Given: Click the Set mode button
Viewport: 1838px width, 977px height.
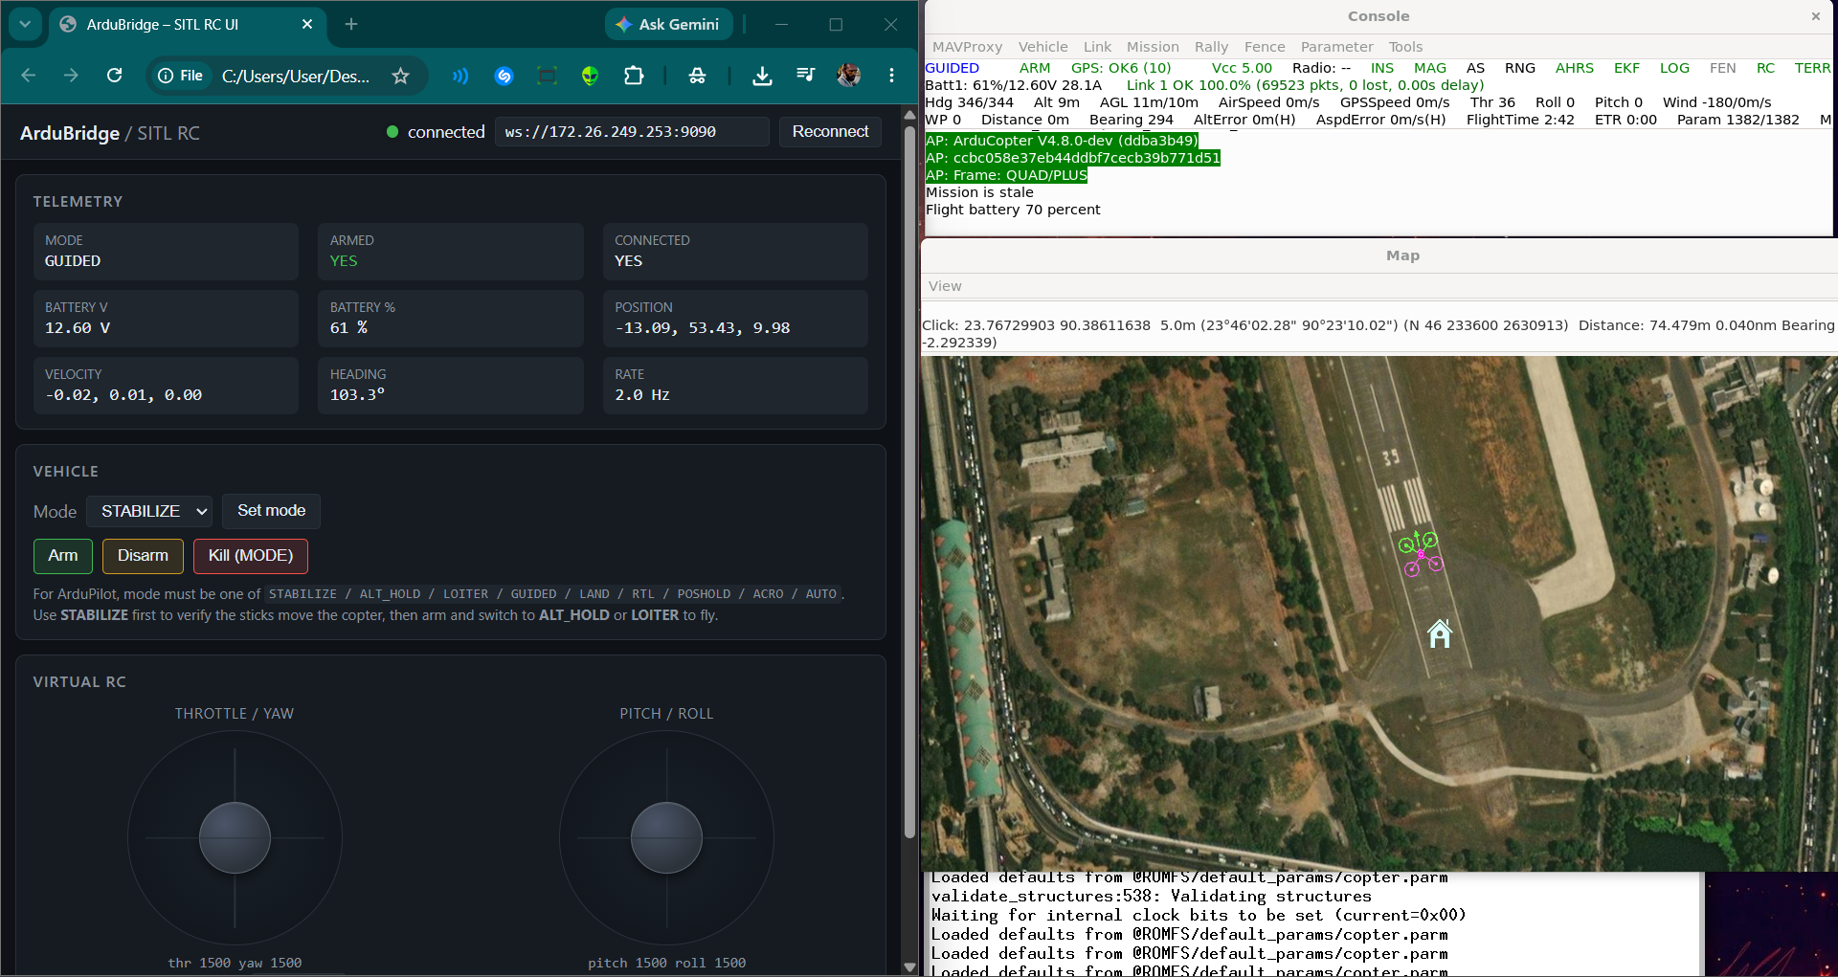Looking at the screenshot, I should tap(271, 511).
